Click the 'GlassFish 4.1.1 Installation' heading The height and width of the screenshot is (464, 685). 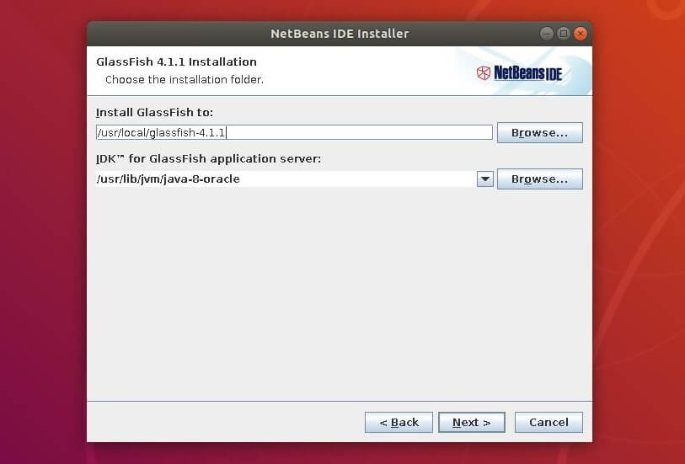click(176, 61)
